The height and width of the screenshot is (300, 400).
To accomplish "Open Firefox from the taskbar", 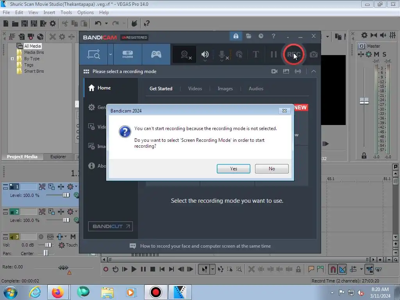I will [57, 292].
